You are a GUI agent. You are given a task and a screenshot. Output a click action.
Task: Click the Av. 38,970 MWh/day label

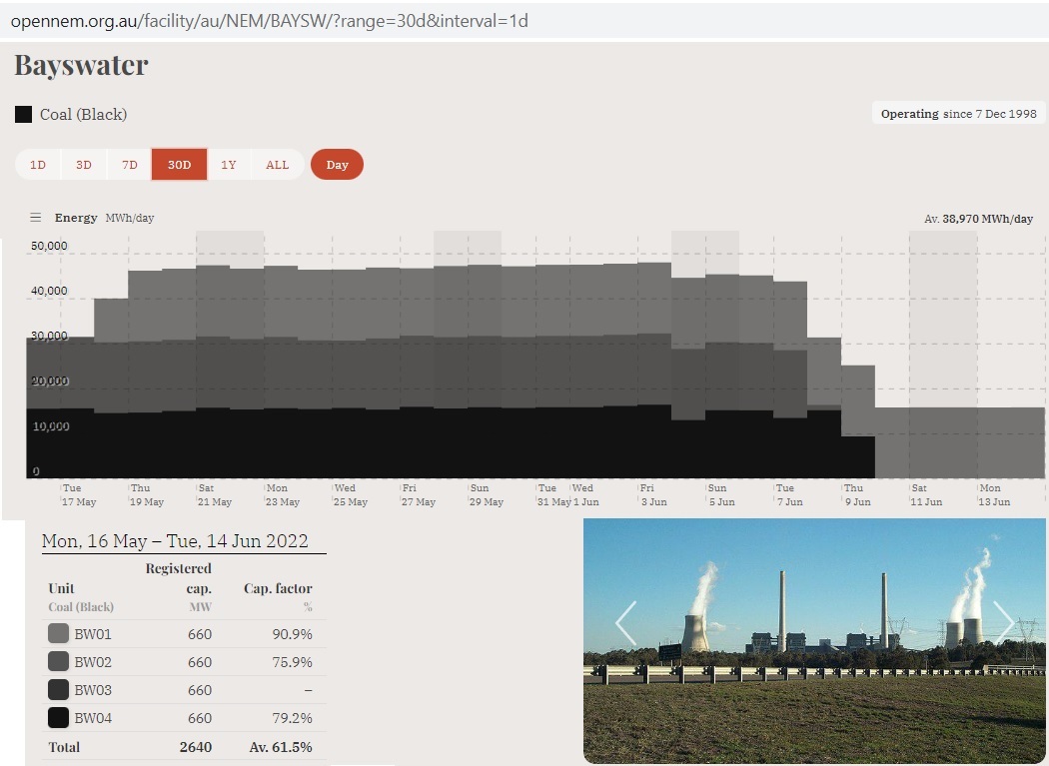[x=978, y=219]
